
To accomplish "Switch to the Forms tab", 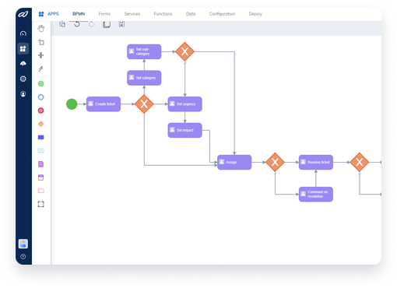I will click(x=104, y=14).
